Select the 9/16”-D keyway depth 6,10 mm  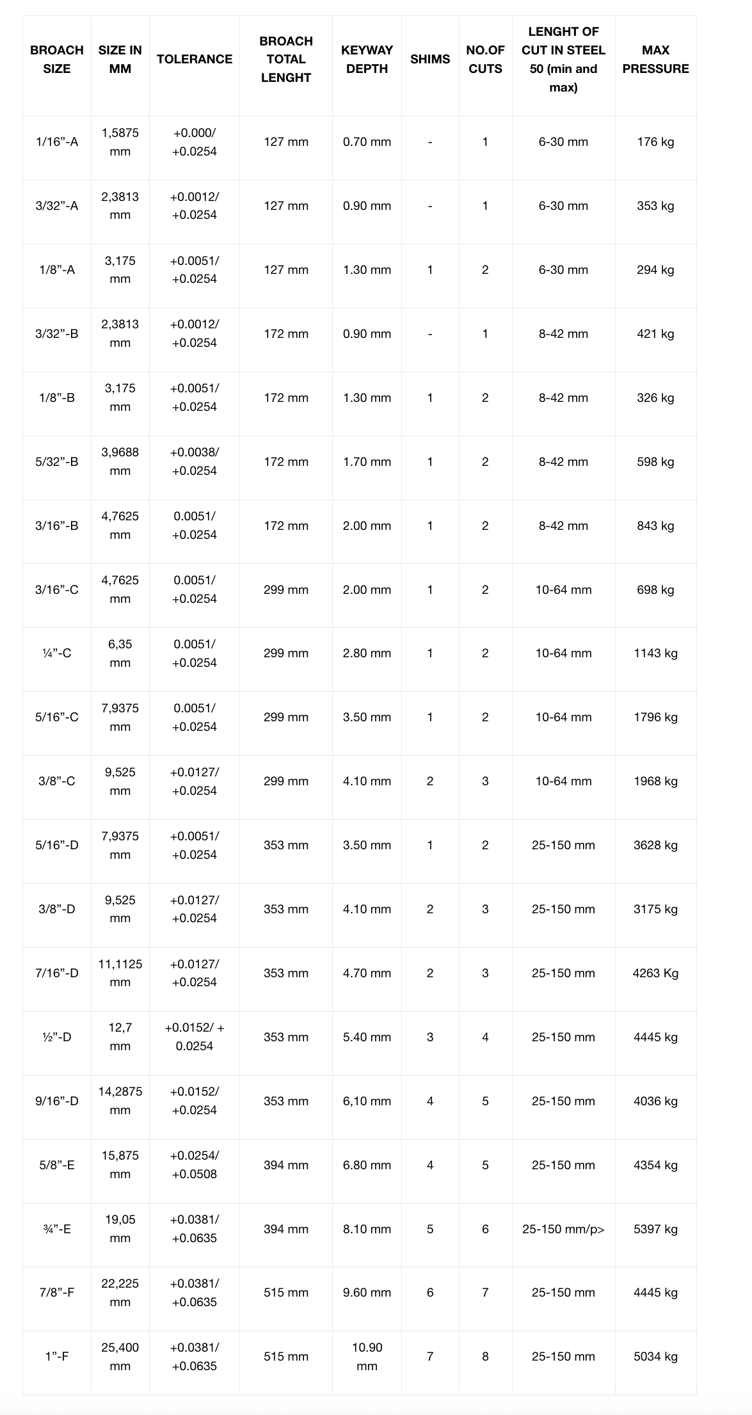point(367,1101)
